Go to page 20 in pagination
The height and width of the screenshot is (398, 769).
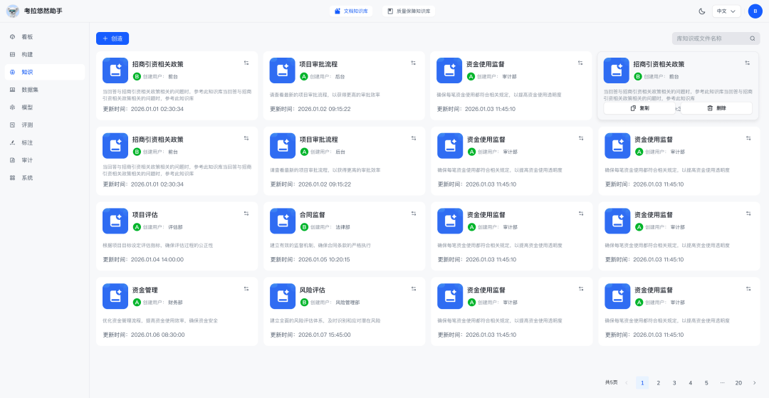pyautogui.click(x=738, y=382)
